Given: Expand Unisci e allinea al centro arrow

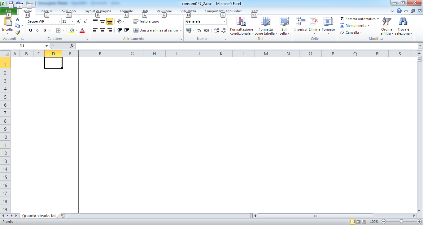Looking at the screenshot, I should [x=180, y=30].
